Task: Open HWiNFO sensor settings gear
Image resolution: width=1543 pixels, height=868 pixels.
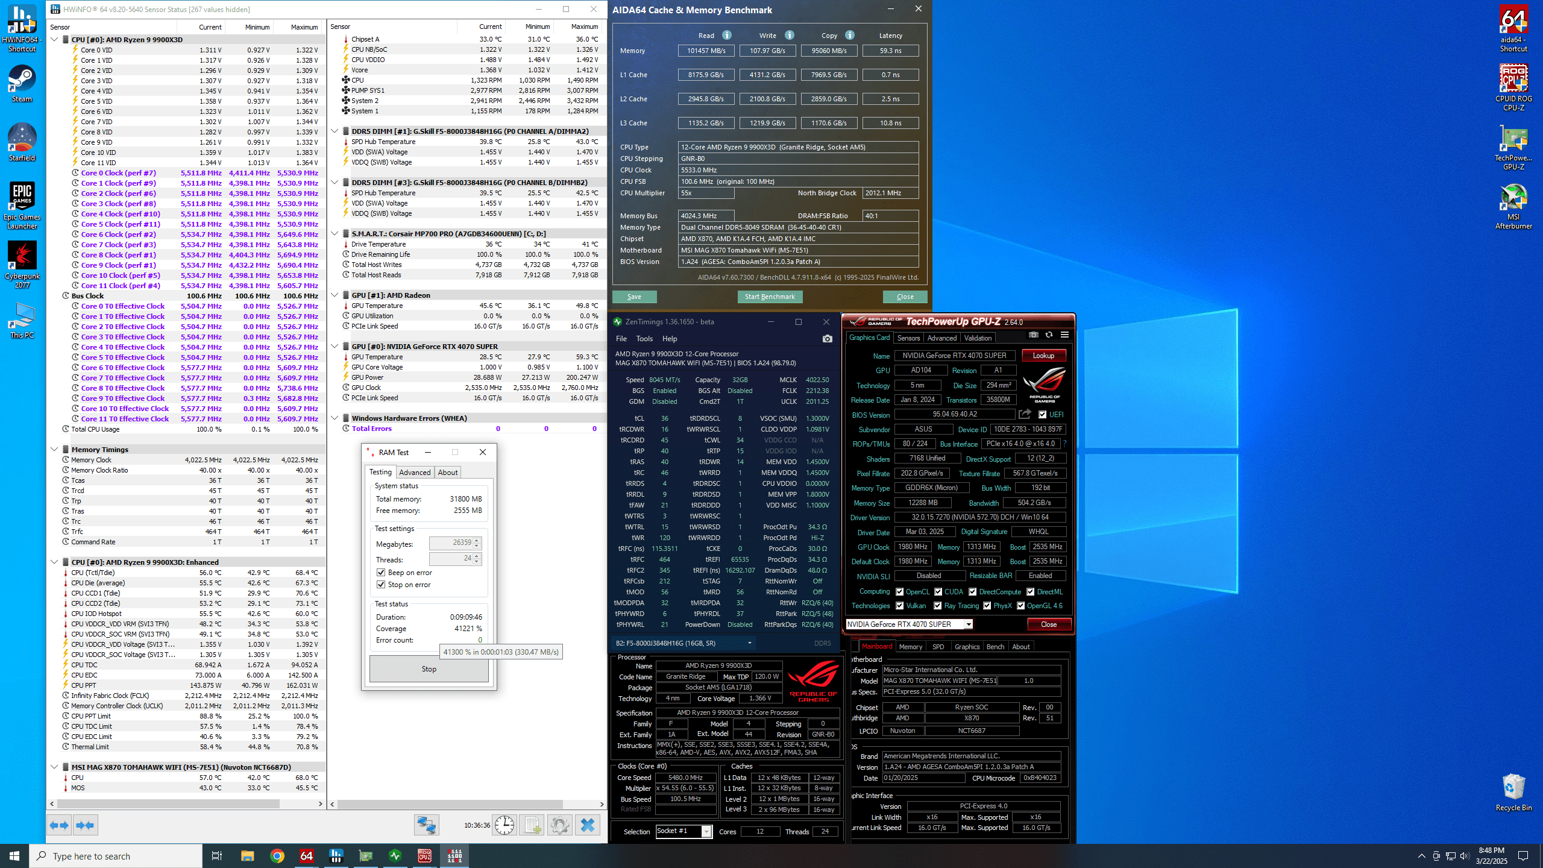Action: [559, 825]
